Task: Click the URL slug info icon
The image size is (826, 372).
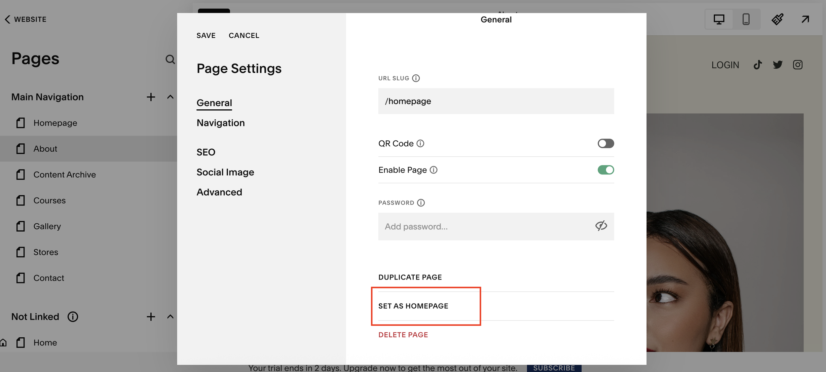Action: click(416, 78)
